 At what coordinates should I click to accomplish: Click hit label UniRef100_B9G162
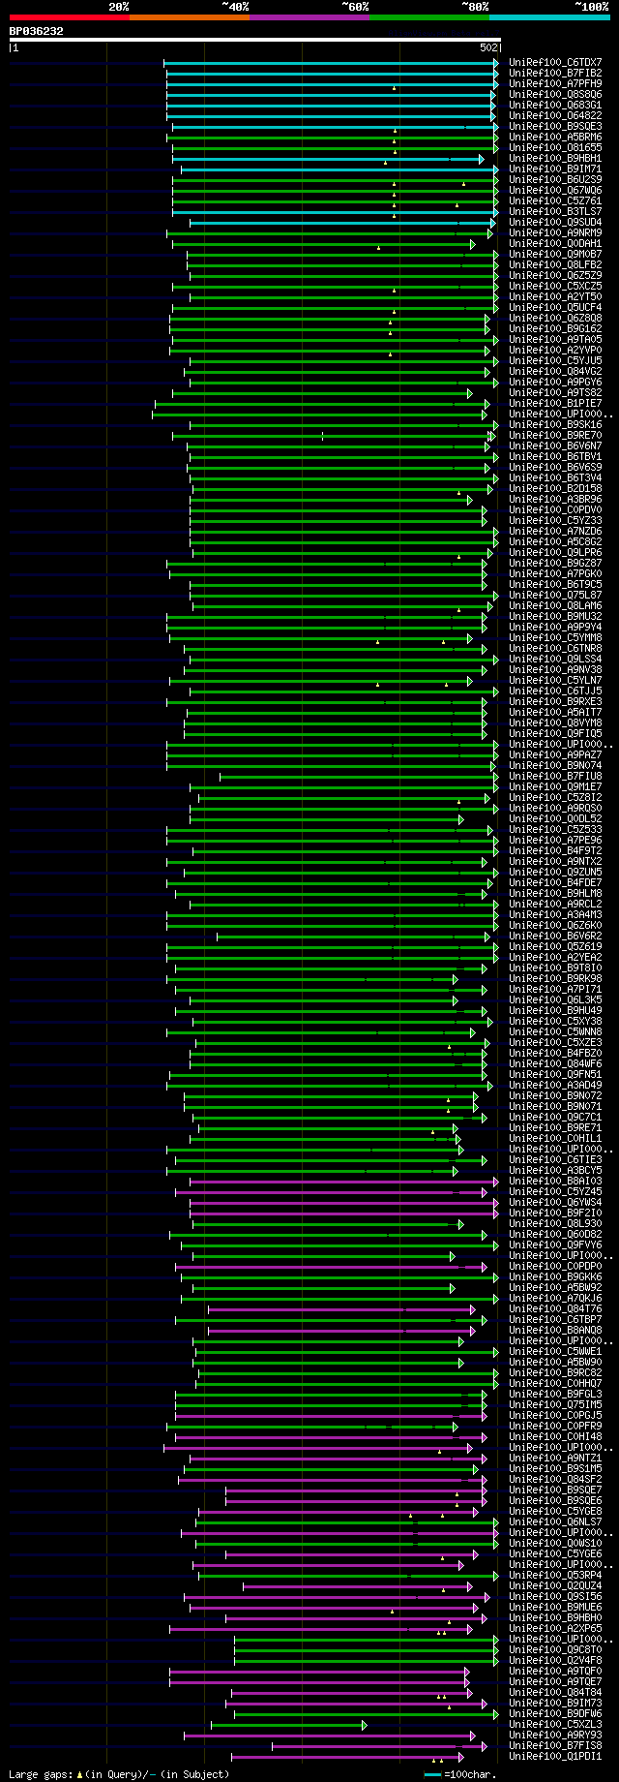coord(555,328)
